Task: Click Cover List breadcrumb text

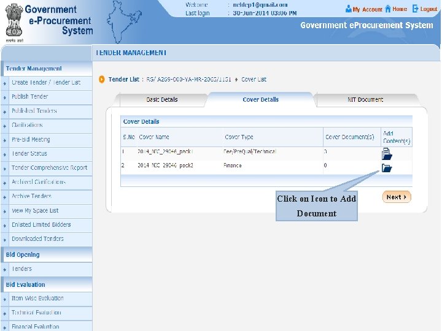Action: [254, 79]
